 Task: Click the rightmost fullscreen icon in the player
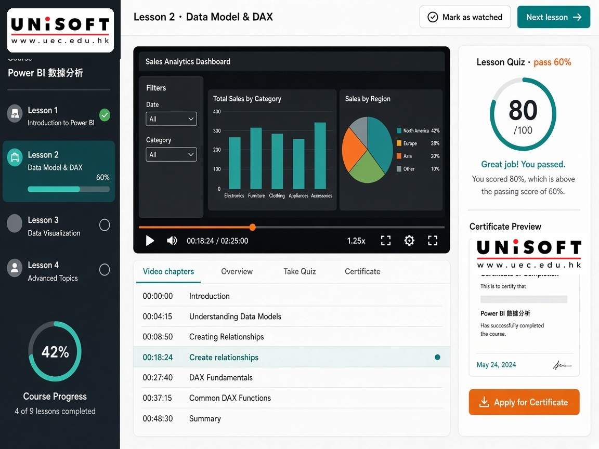pos(433,241)
